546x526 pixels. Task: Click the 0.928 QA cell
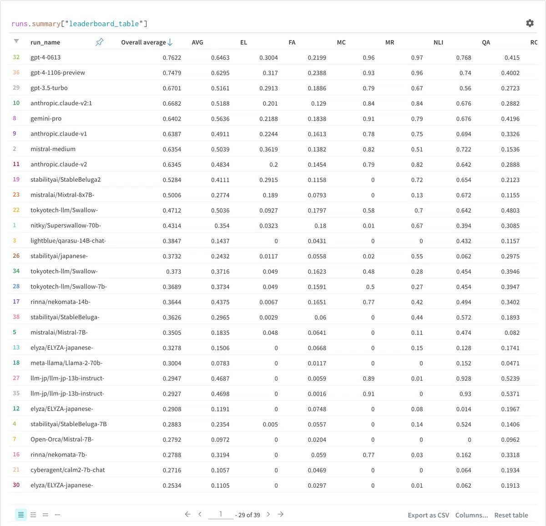click(464, 378)
